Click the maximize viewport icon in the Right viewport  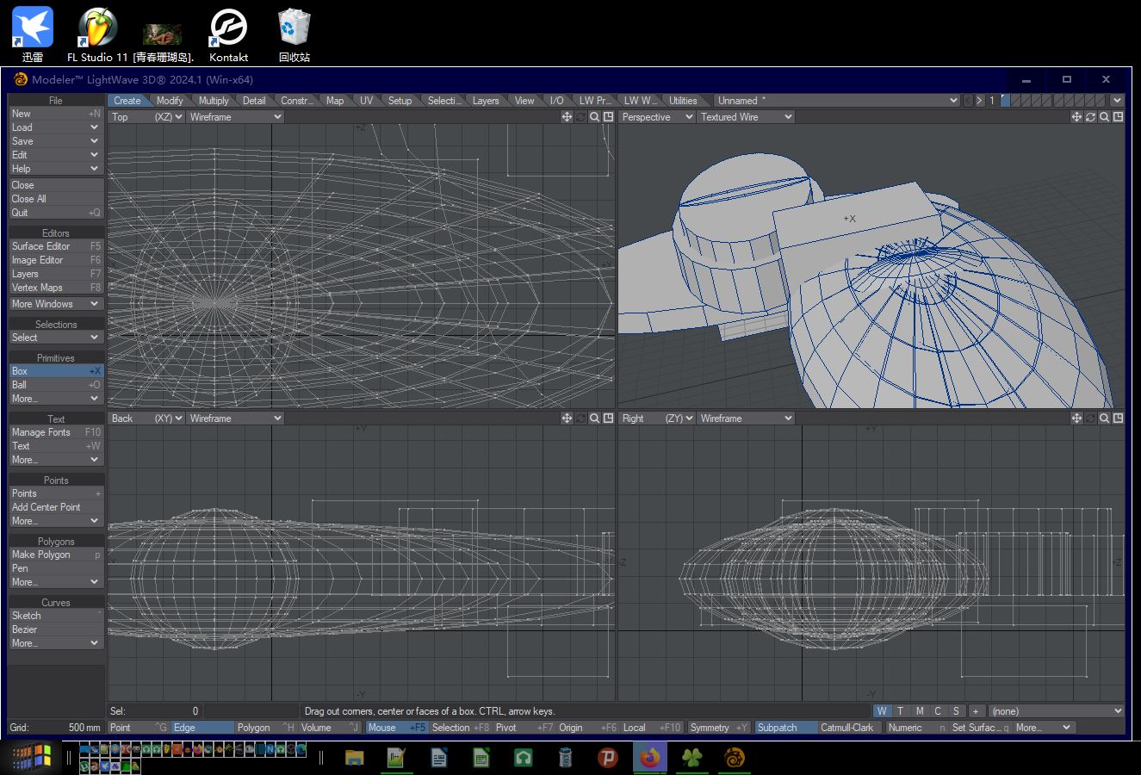tap(1117, 418)
